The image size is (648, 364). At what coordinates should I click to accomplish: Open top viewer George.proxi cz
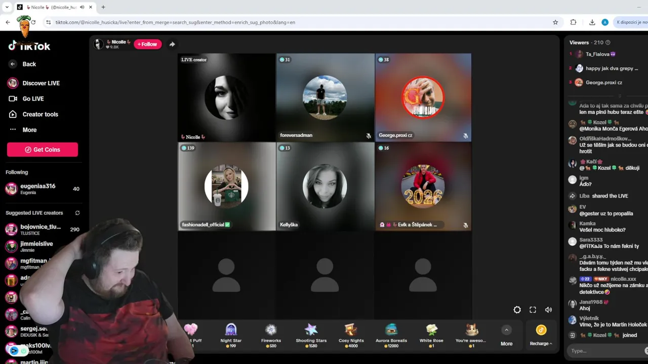click(603, 82)
